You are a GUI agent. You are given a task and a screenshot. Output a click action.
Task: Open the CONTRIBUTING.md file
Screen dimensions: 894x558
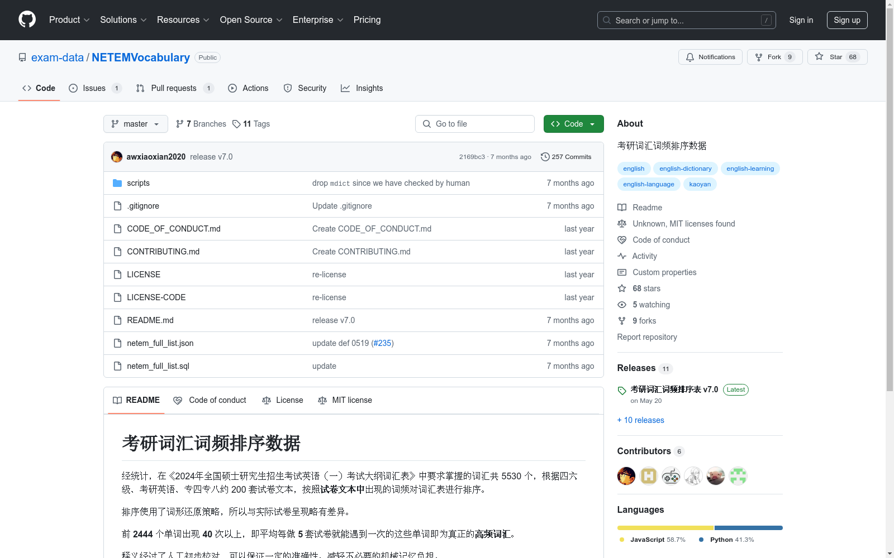pos(163,252)
